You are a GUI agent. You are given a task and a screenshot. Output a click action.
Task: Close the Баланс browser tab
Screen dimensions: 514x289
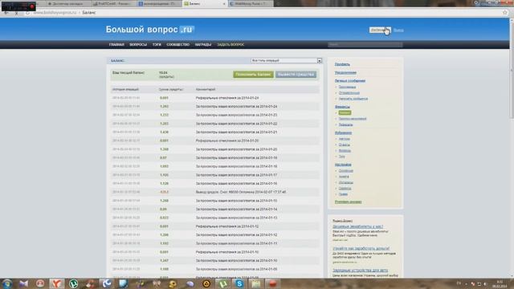[224, 3]
